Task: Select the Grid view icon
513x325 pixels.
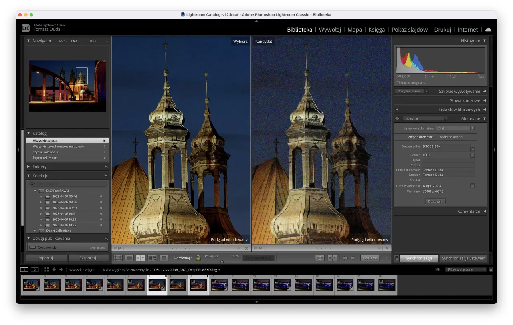Action: click(118, 258)
